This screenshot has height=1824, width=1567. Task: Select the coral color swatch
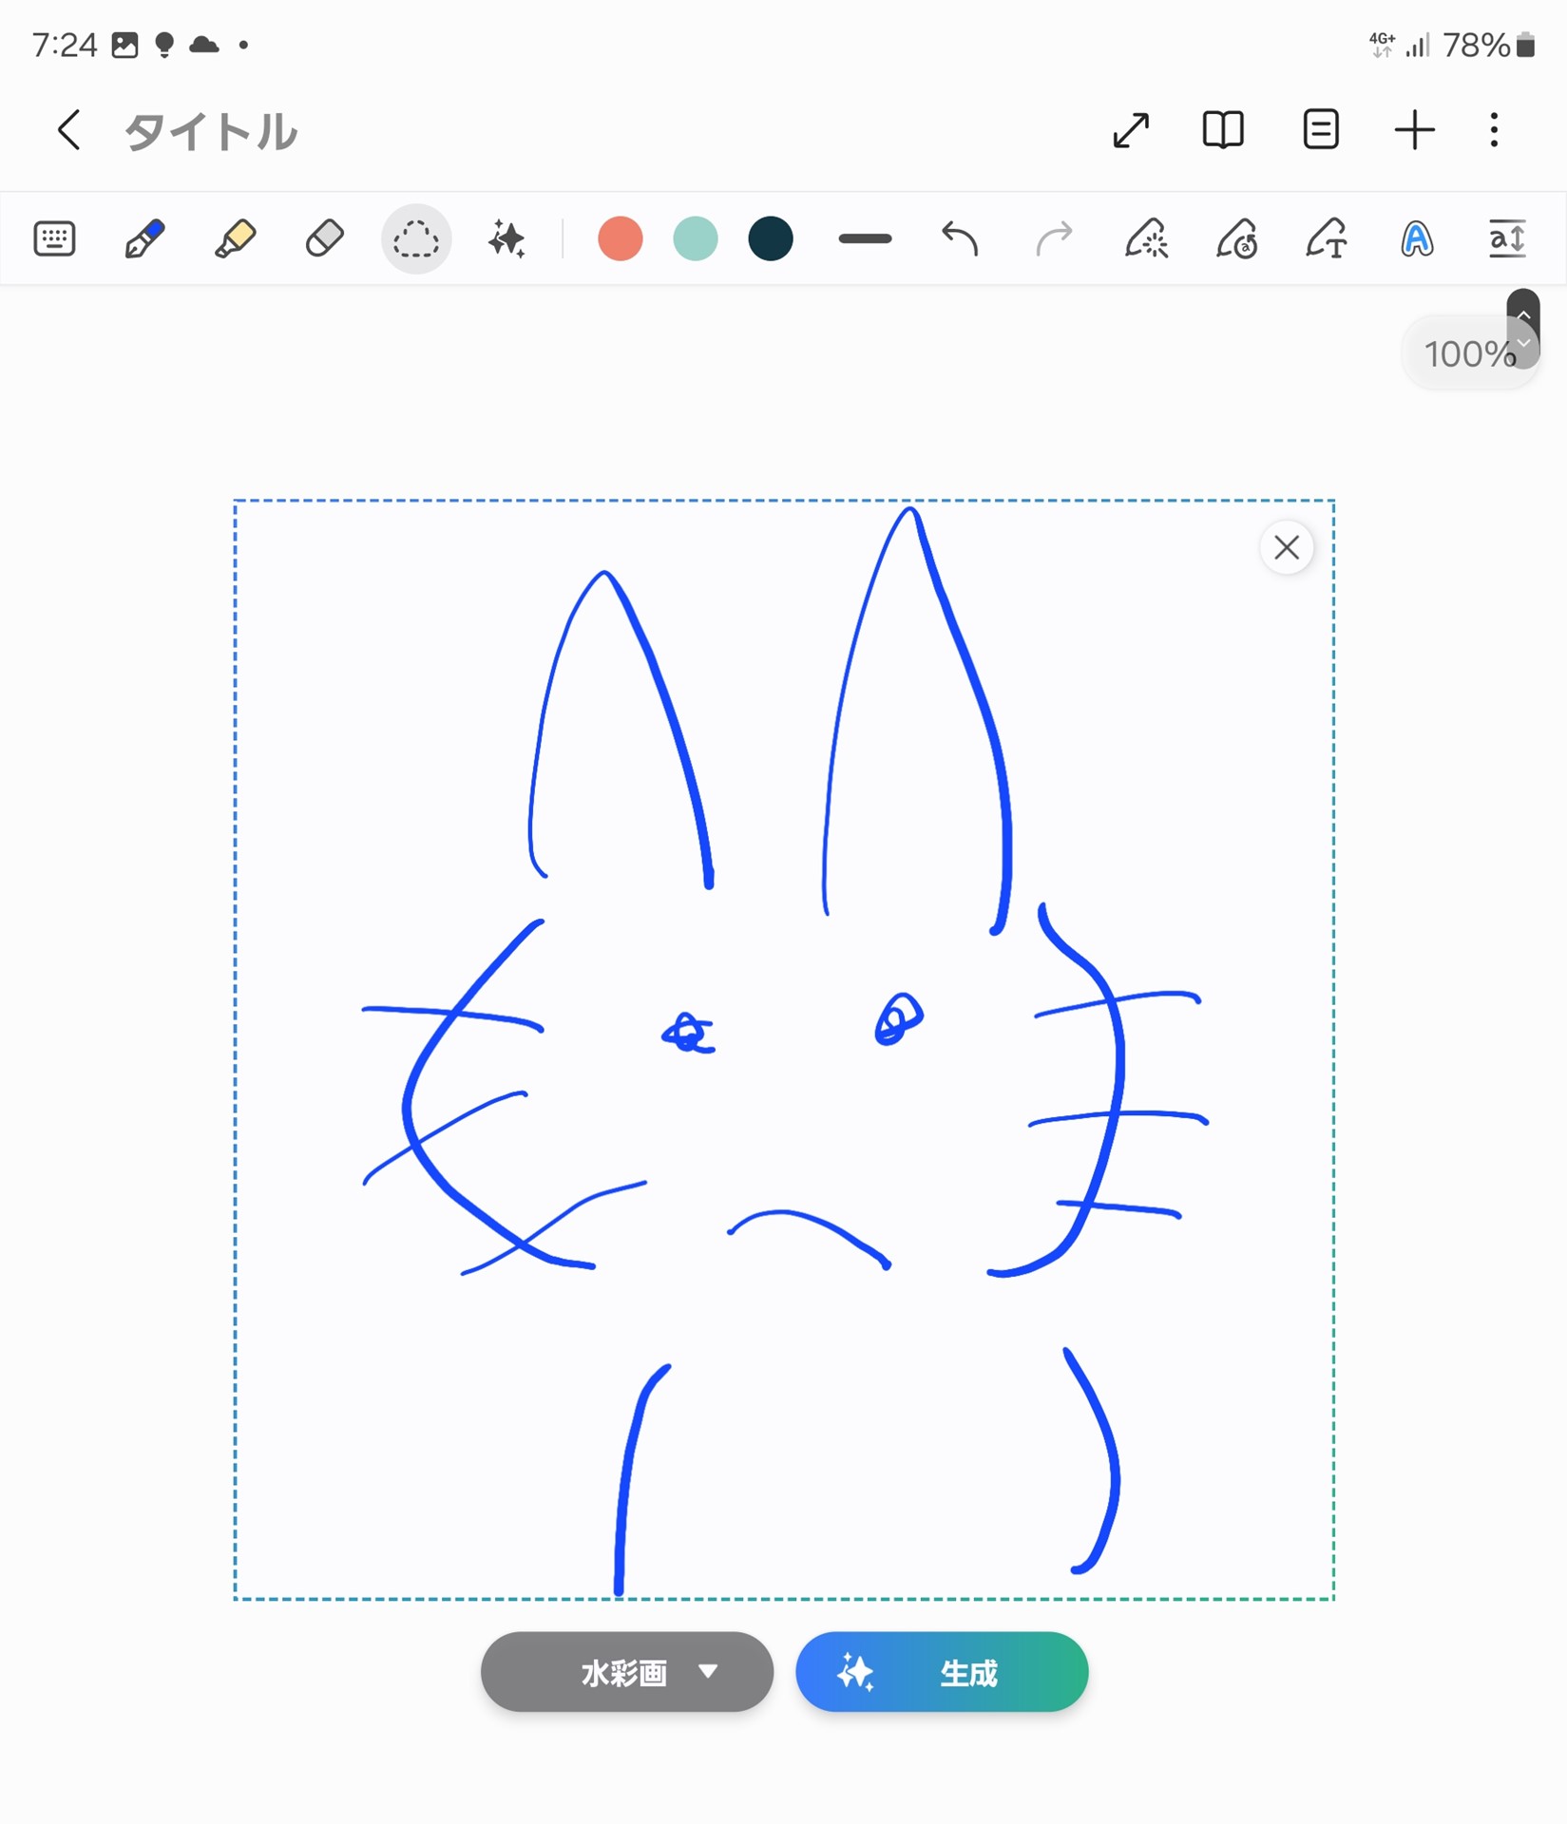(x=620, y=239)
